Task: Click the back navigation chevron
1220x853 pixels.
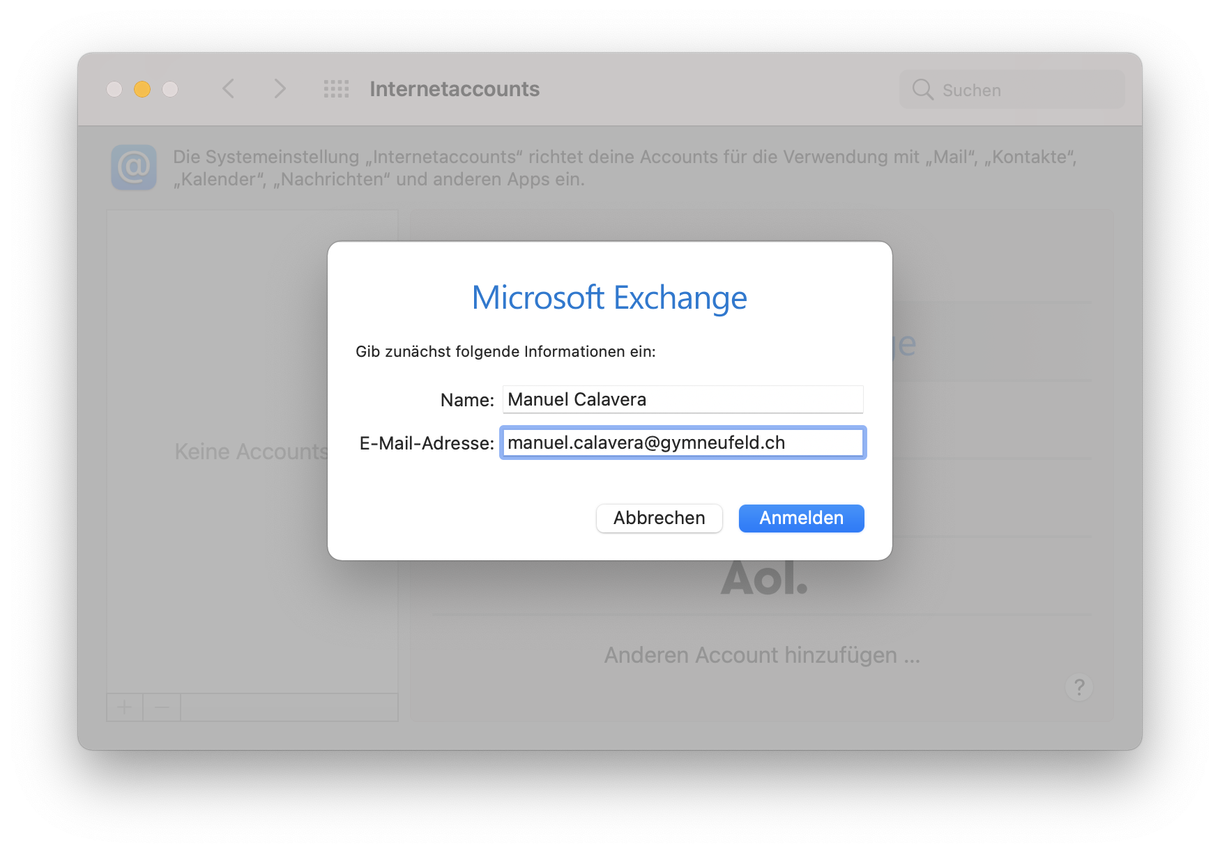Action: tap(228, 89)
